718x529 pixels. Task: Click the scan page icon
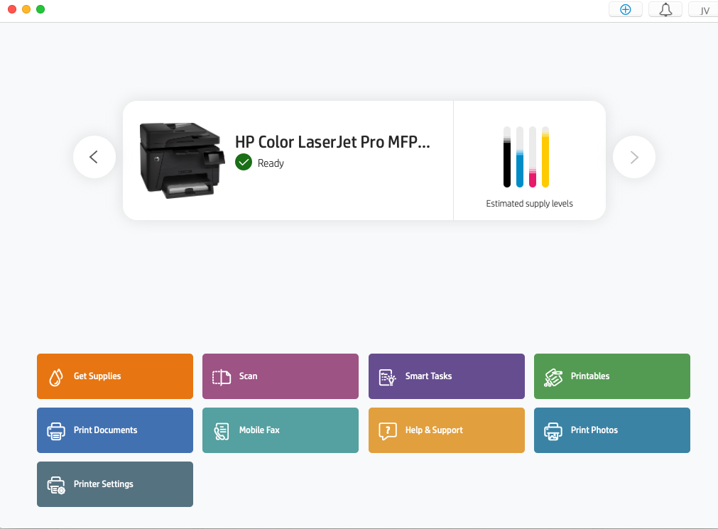(x=222, y=377)
